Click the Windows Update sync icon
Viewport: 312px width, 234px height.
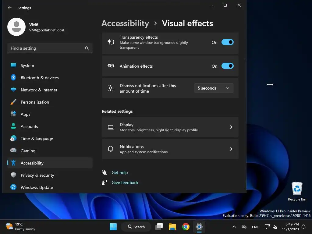point(13,187)
